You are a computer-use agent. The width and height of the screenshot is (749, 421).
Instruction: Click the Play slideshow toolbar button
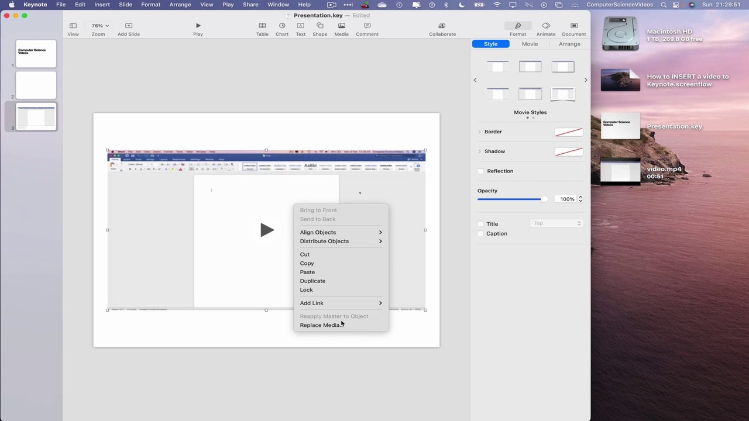click(198, 26)
